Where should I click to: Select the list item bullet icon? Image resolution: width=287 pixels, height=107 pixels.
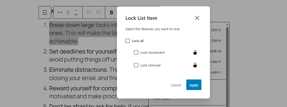tap(60, 12)
